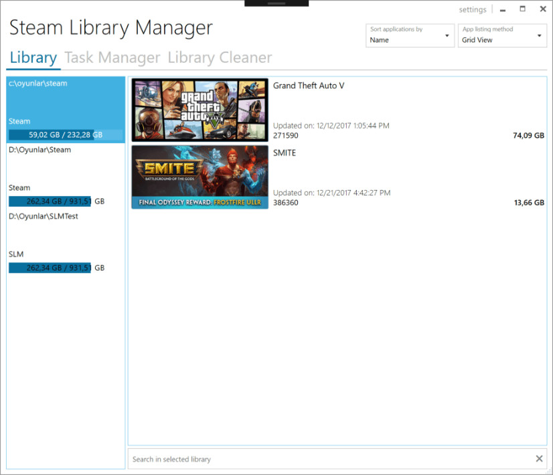Select the Grand Theft Auto V title
Image resolution: width=553 pixels, height=475 pixels.
[309, 86]
